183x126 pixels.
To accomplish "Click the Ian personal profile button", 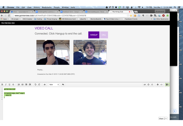I will (160, 11).
